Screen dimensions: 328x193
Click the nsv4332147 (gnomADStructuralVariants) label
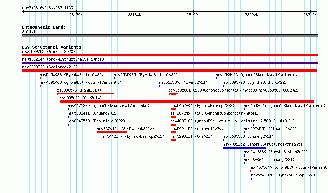(x=63, y=59)
